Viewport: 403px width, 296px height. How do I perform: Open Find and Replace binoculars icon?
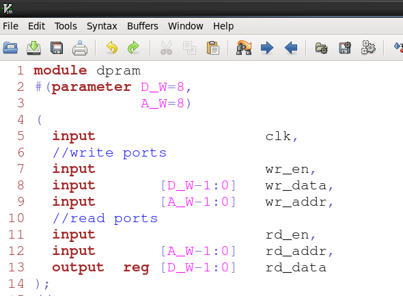pyautogui.click(x=244, y=48)
